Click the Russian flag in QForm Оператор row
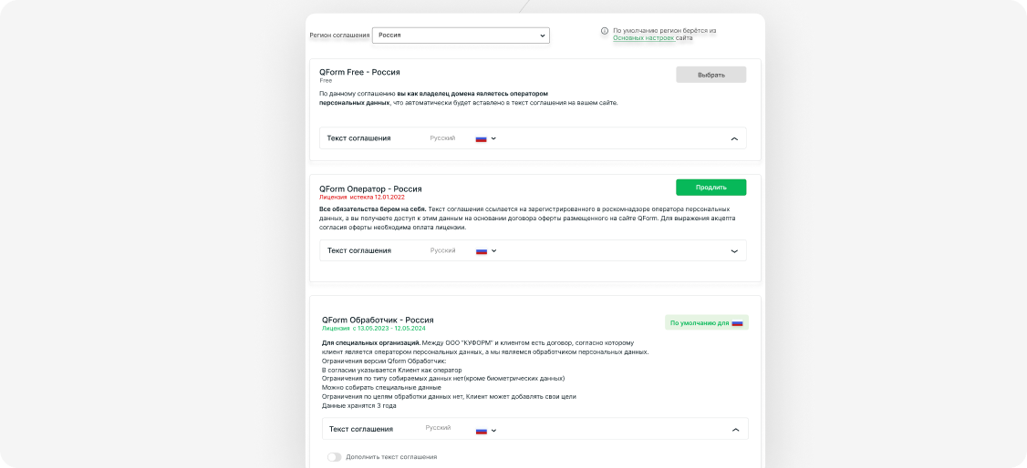This screenshot has width=1027, height=468. [482, 251]
